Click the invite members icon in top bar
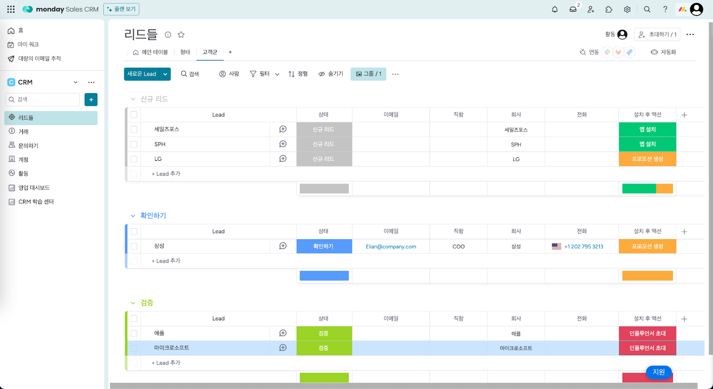 (591, 9)
